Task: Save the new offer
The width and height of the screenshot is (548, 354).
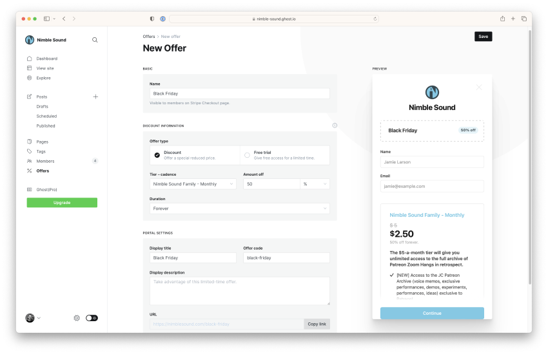Action: tap(484, 36)
